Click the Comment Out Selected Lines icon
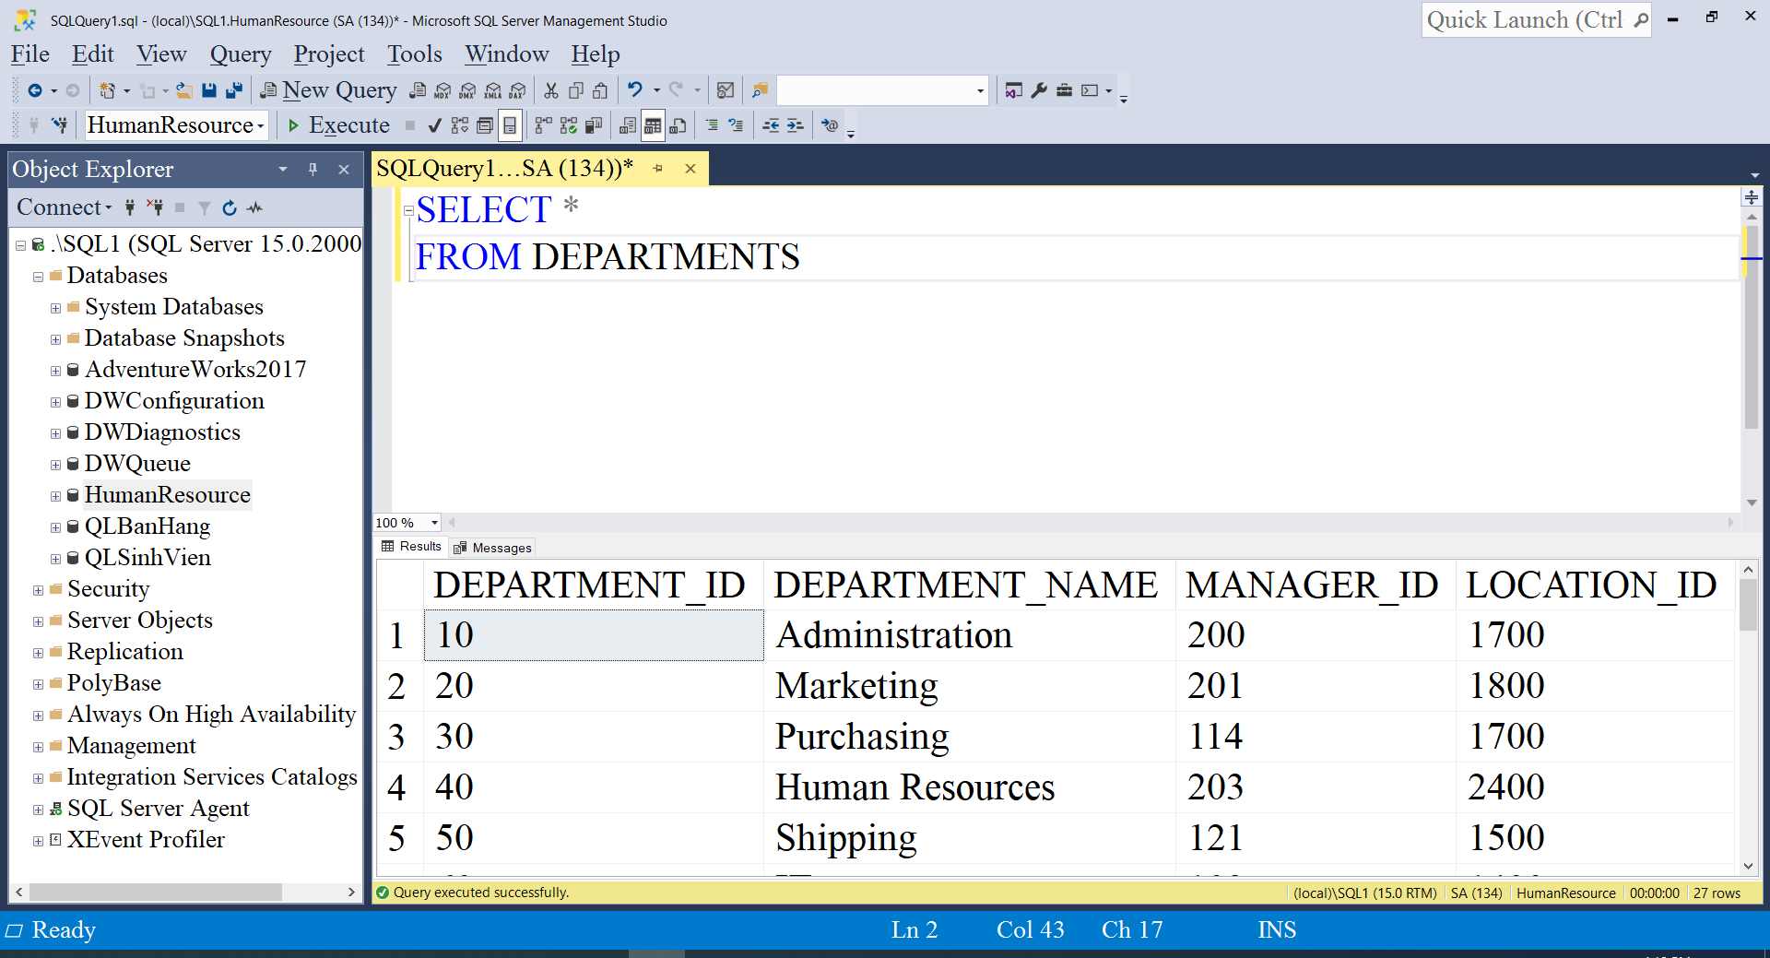Viewport: 1770px width, 958px height. click(713, 125)
